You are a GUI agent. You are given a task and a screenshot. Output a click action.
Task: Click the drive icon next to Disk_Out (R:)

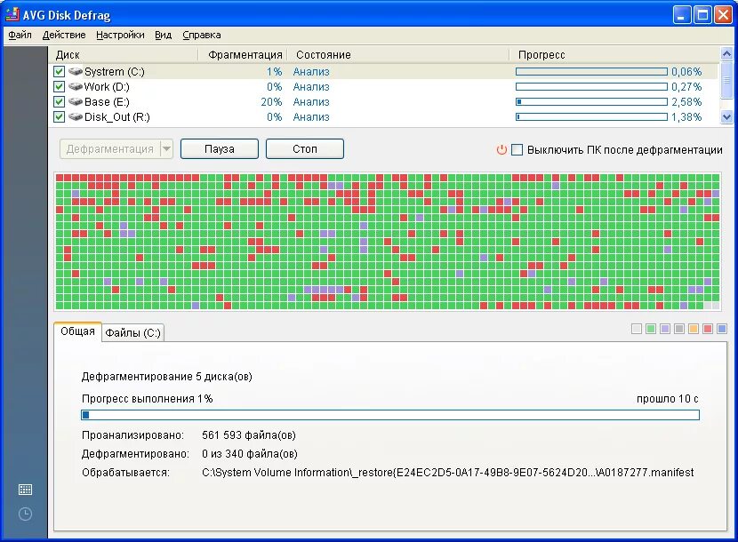pyautogui.click(x=76, y=116)
